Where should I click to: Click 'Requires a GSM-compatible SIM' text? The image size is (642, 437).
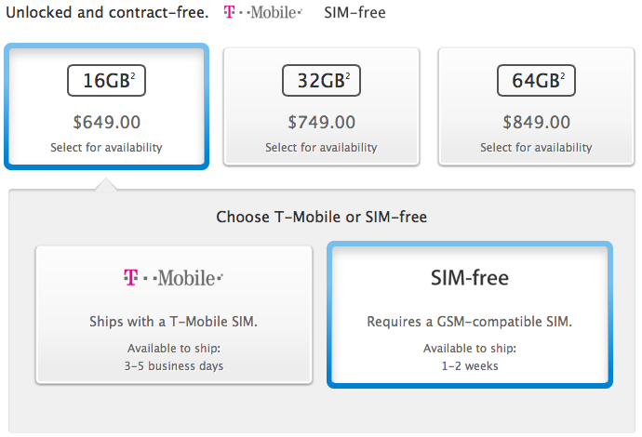point(470,322)
